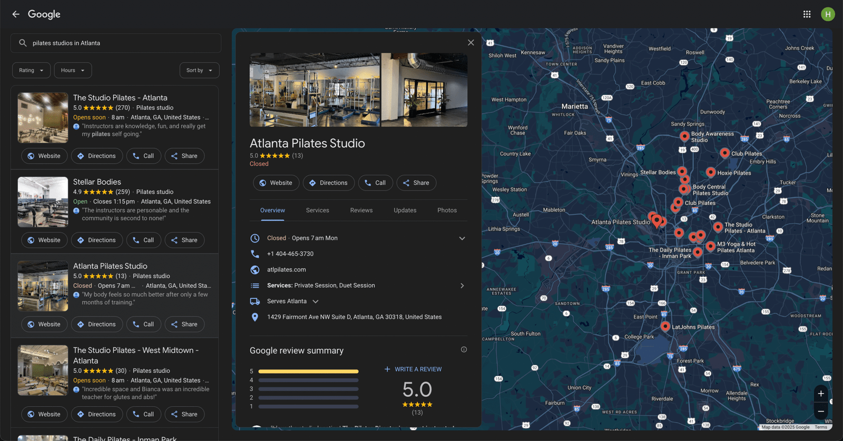Screen dimensions: 843x441
Task: Get Directions to The Studio Pilates West Midtown
Action: (x=97, y=414)
